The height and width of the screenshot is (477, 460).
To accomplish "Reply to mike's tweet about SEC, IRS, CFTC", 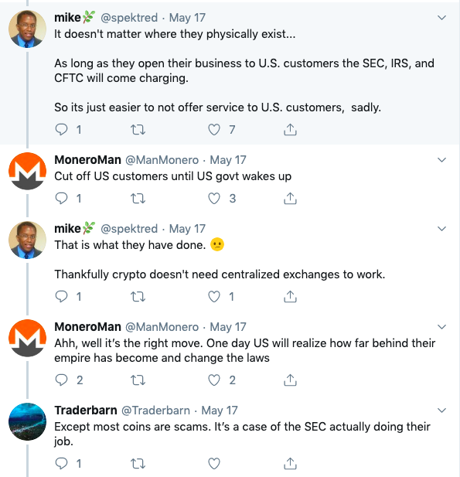I will [x=61, y=130].
